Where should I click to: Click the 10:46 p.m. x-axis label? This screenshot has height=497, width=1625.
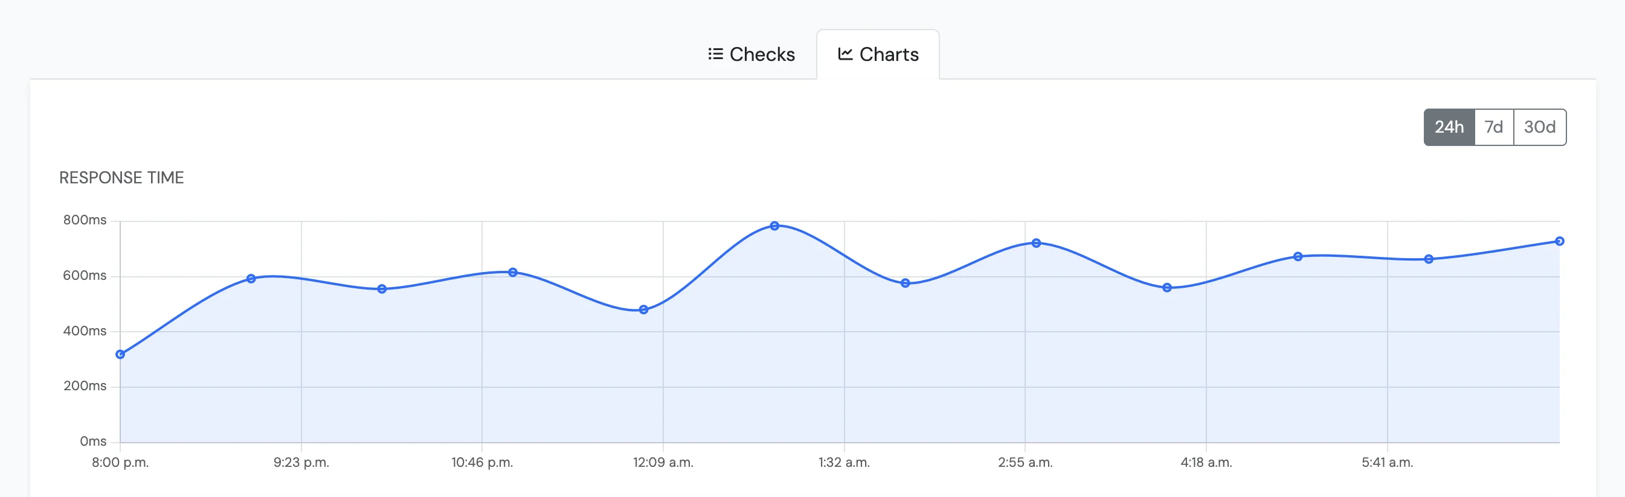click(482, 463)
